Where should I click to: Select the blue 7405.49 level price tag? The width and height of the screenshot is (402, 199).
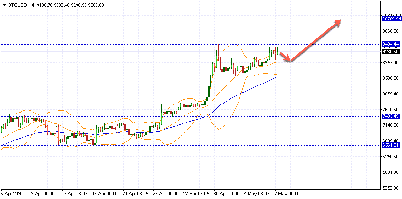pyautogui.click(x=391, y=116)
